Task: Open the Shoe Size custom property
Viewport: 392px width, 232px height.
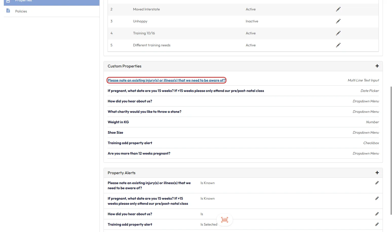Action: 115,132
